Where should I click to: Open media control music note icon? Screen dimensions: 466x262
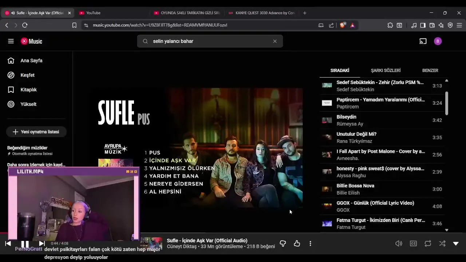414,25
